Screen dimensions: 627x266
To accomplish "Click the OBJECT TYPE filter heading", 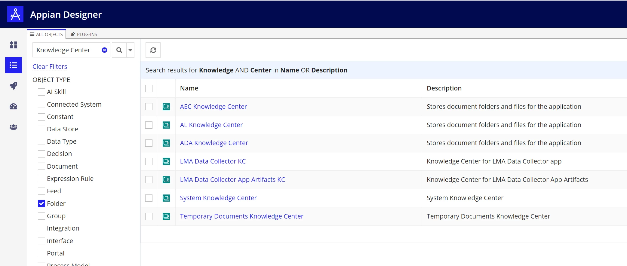I will 51,80.
